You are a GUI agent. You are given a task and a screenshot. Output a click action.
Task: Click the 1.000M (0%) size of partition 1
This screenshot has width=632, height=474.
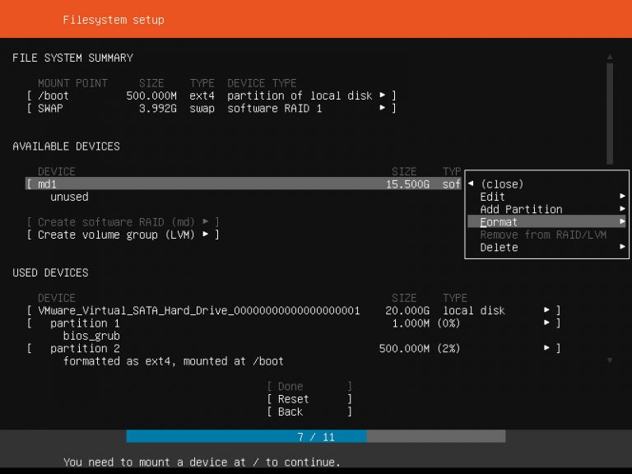pyautogui.click(x=426, y=323)
